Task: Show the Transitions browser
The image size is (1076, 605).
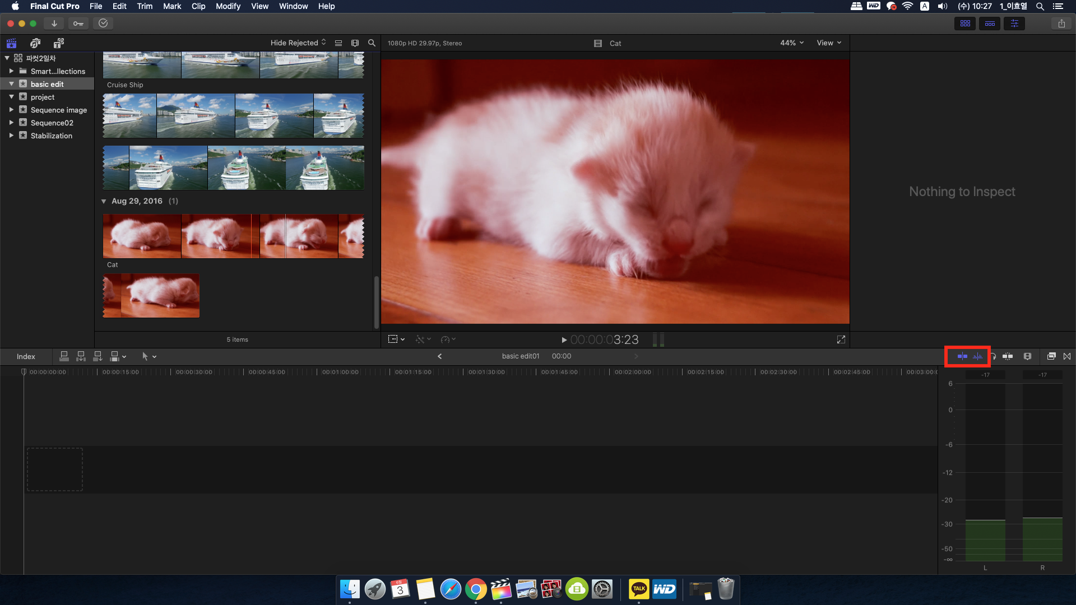Action: tap(1067, 356)
